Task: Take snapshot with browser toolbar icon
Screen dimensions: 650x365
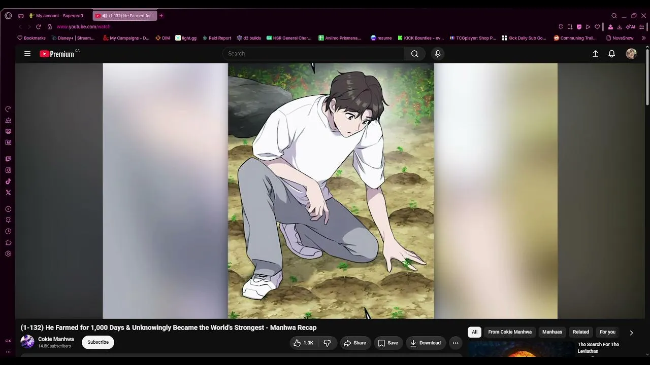Action: tap(570, 27)
